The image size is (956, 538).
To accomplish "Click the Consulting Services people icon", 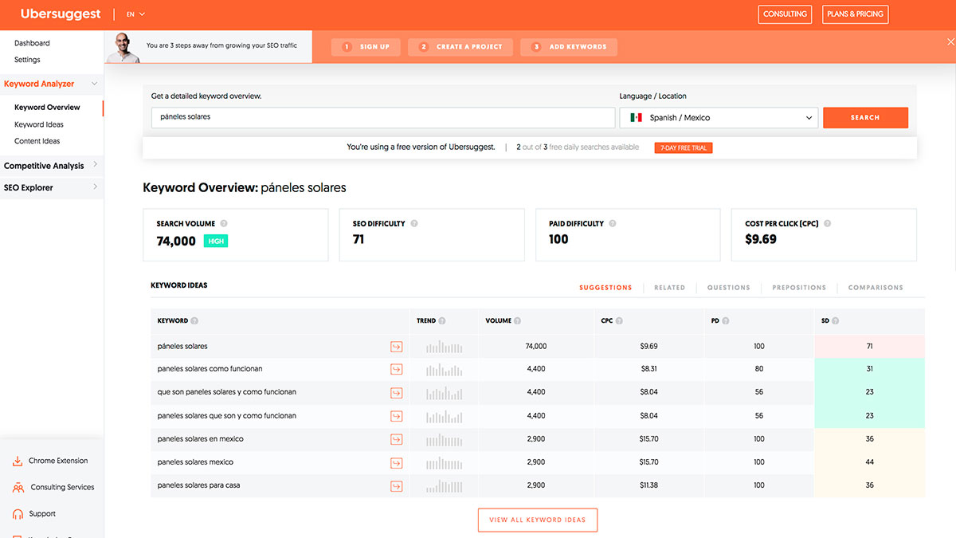I will click(18, 488).
